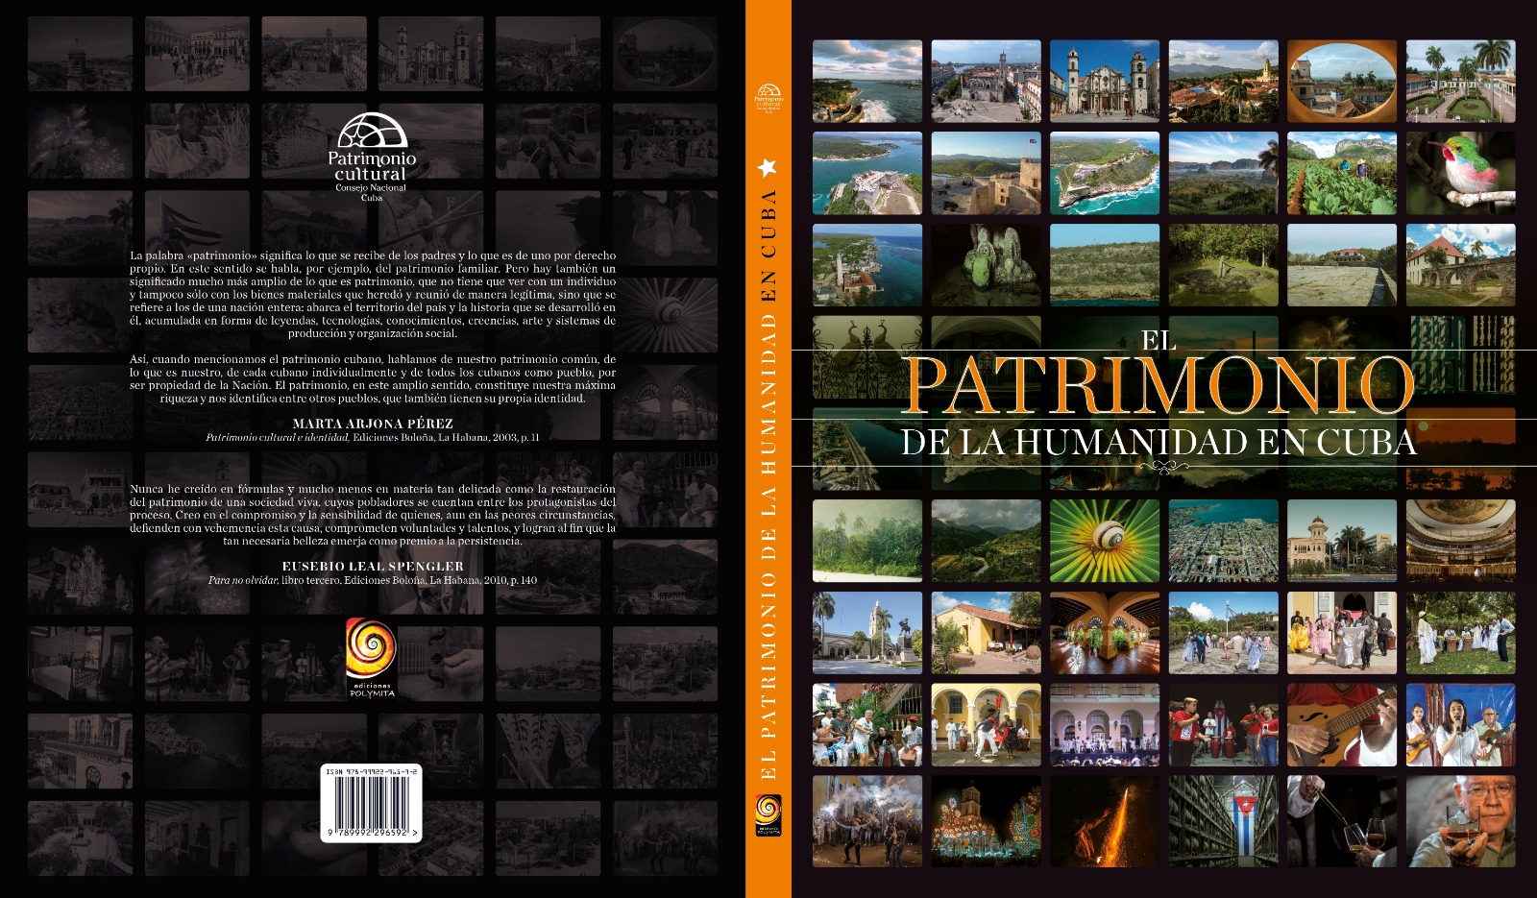Click the DE LA HUMANIDAD EN CUBA subtitle
This screenshot has height=898, width=1537.
click(1158, 443)
